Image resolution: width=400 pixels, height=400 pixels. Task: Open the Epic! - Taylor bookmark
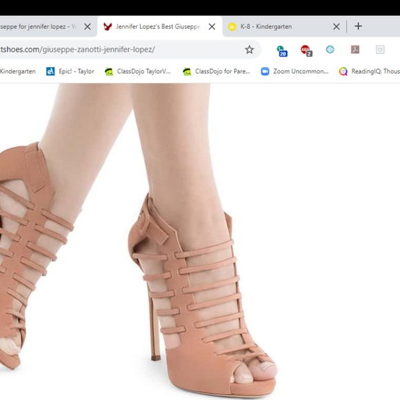(70, 72)
